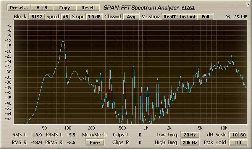Screen dimensions: 252x149
Task: Set High Freq 20k Hz field
Action: pos(190,143)
